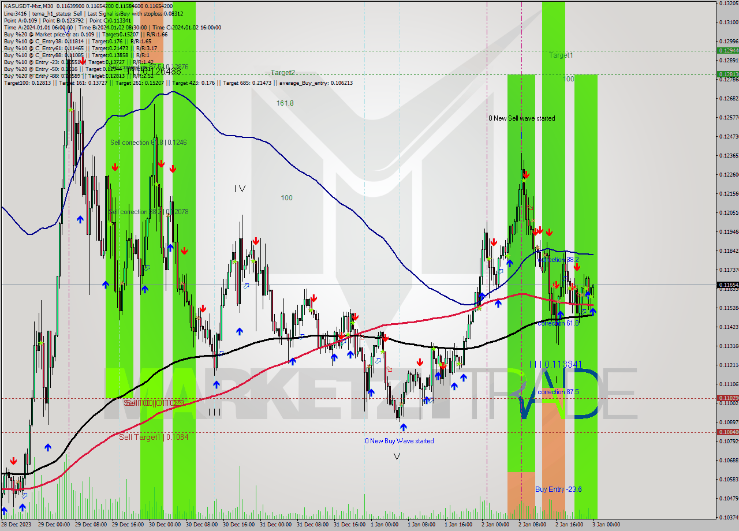Click the 'V' wave label below Buy Wave text
739x531 pixels.
coord(397,457)
